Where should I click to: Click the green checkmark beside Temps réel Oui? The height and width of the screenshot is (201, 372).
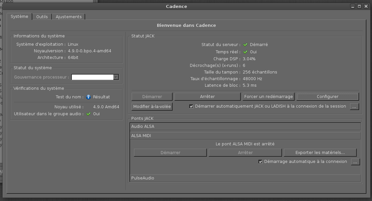point(245,52)
